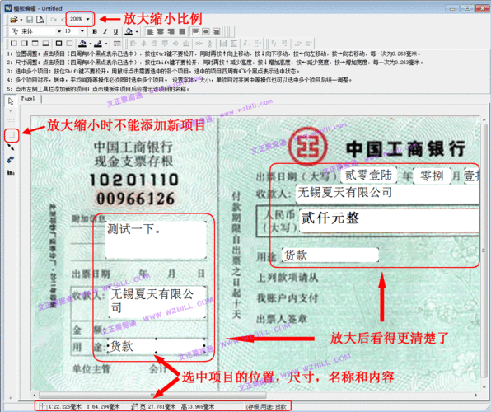
Task: Open the font size 10 dropdown
Action: click(x=82, y=31)
